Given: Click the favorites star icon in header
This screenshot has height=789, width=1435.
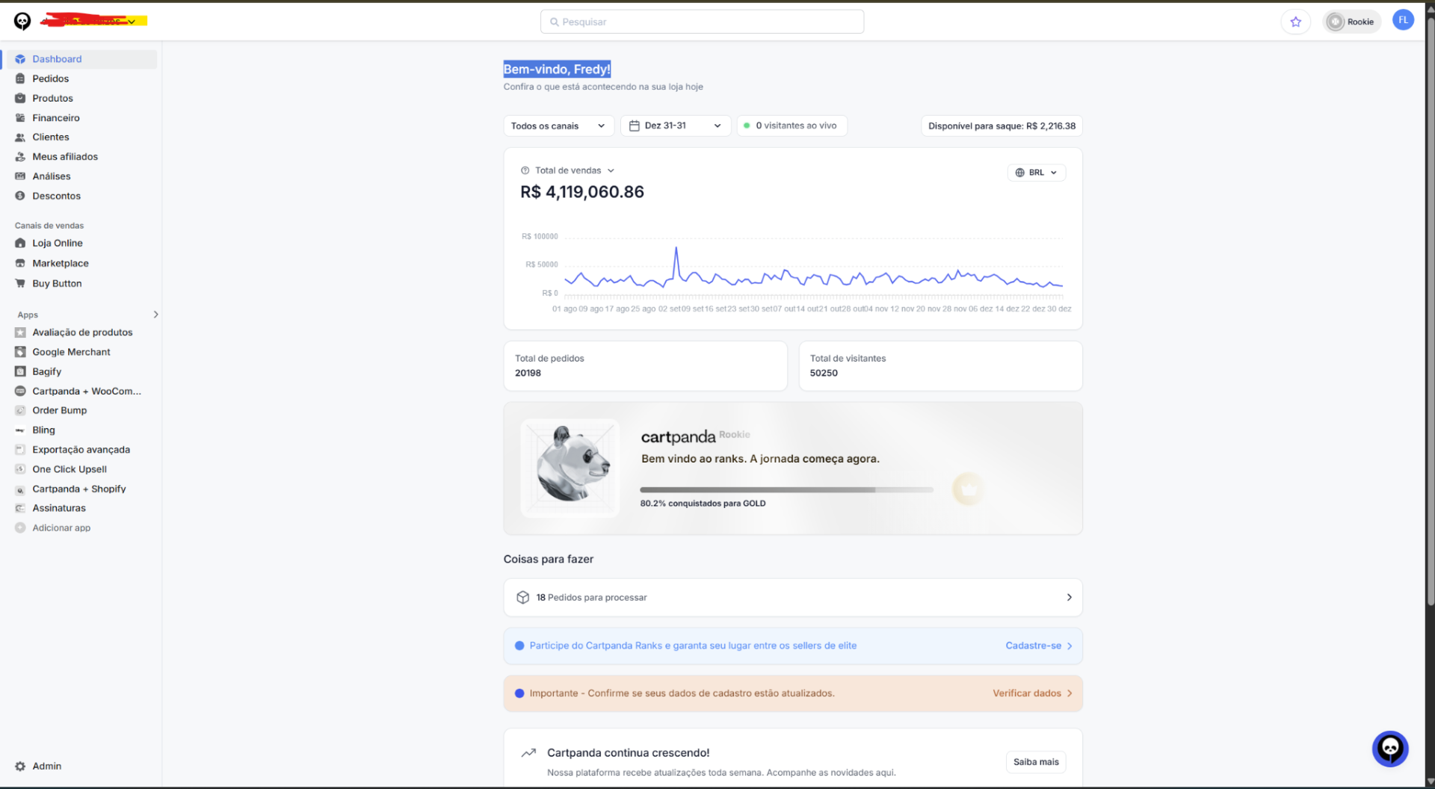Looking at the screenshot, I should pos(1295,22).
